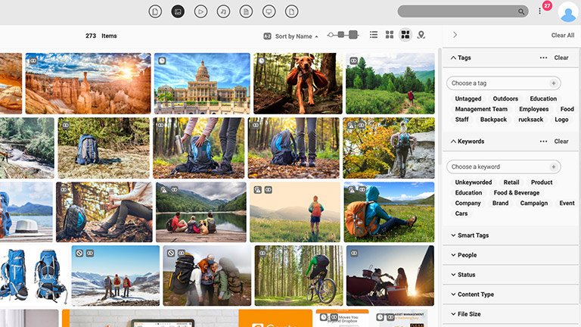Clear the Keywords filters
This screenshot has height=327, width=581.
(561, 142)
